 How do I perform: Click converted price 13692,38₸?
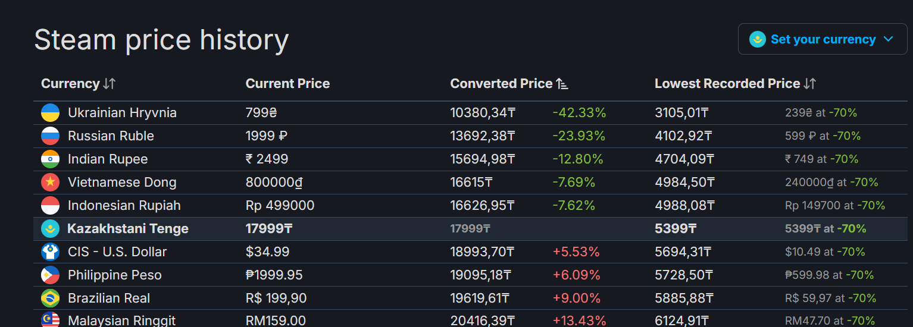pyautogui.click(x=483, y=136)
